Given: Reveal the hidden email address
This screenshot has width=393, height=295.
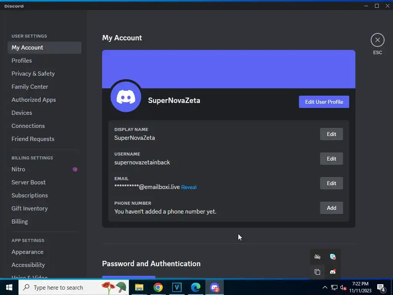Looking at the screenshot, I should [x=189, y=187].
